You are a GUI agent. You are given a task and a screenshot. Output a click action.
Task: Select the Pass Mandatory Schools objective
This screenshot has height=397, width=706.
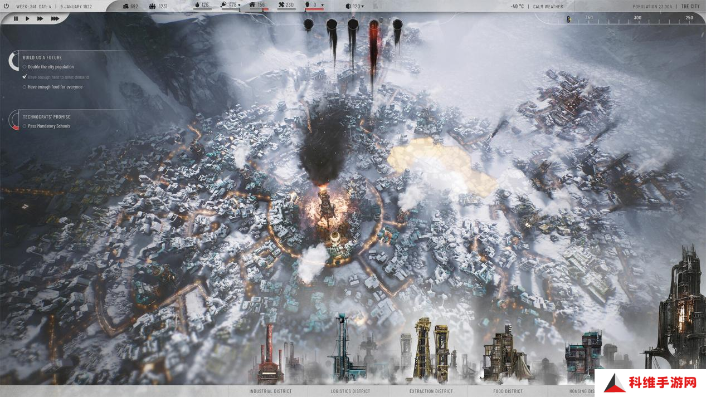tap(46, 126)
